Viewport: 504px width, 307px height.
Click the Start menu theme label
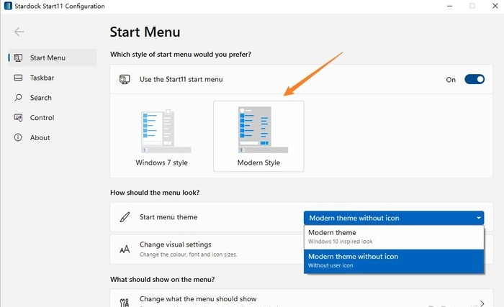click(x=168, y=217)
